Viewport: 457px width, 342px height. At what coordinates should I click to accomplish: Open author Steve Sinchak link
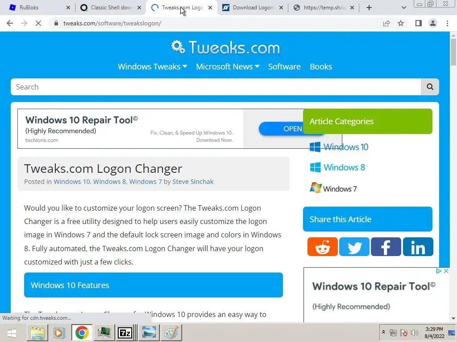(193, 182)
